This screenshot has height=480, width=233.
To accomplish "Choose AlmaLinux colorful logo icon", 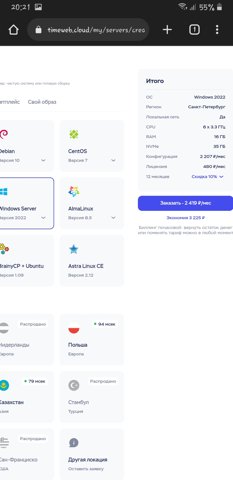I will click(74, 192).
